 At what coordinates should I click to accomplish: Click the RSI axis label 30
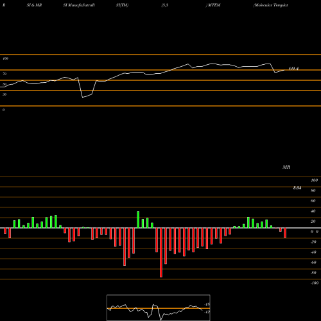(x=4, y=94)
